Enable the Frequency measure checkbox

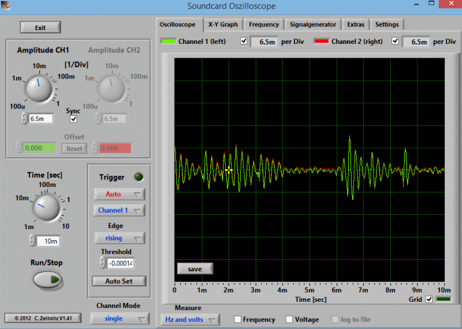[x=237, y=319]
